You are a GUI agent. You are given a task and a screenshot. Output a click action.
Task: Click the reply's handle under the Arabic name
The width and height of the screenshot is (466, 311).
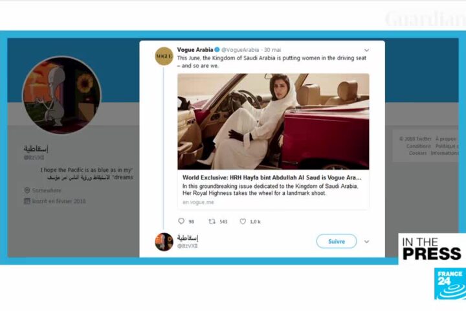[x=187, y=246]
